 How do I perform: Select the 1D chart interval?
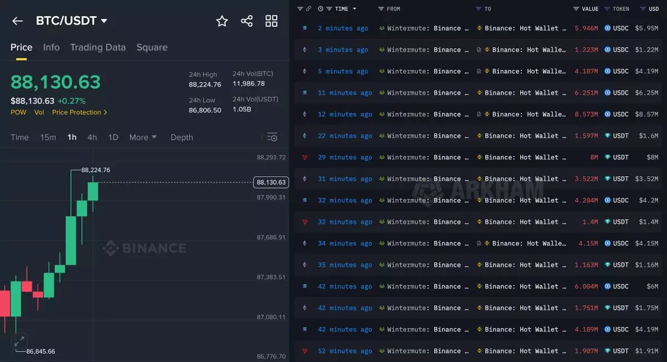[113, 137]
